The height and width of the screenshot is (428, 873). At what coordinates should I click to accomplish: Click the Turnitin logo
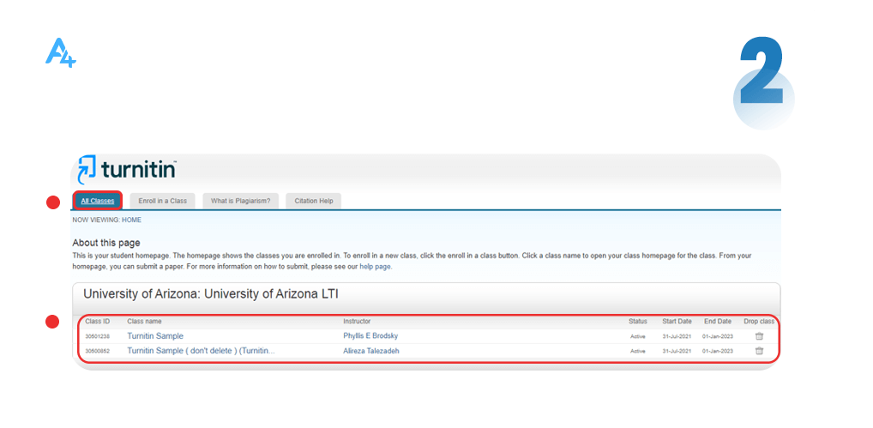(127, 170)
